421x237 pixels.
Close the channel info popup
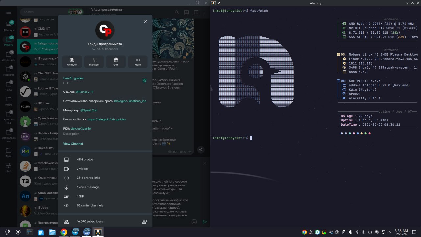click(x=146, y=21)
